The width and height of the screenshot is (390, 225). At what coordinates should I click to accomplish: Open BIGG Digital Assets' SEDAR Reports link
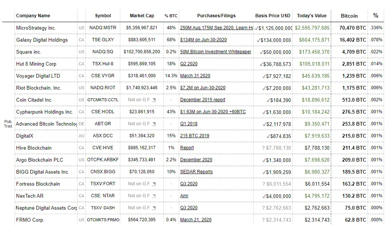click(196, 172)
